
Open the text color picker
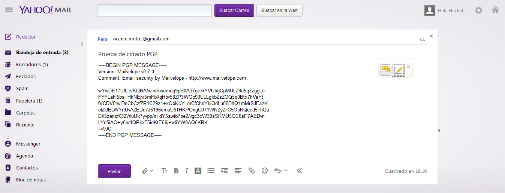[198, 171]
